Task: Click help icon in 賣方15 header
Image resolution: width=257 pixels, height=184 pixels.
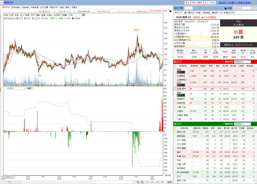Action: tap(223, 124)
